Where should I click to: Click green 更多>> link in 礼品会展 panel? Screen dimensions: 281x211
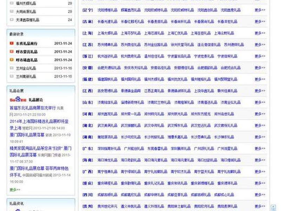pos(15,190)
